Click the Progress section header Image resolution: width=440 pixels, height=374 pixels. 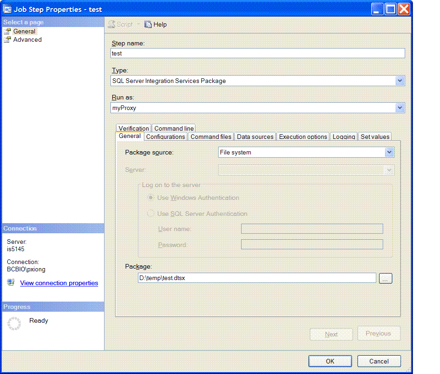[53, 307]
